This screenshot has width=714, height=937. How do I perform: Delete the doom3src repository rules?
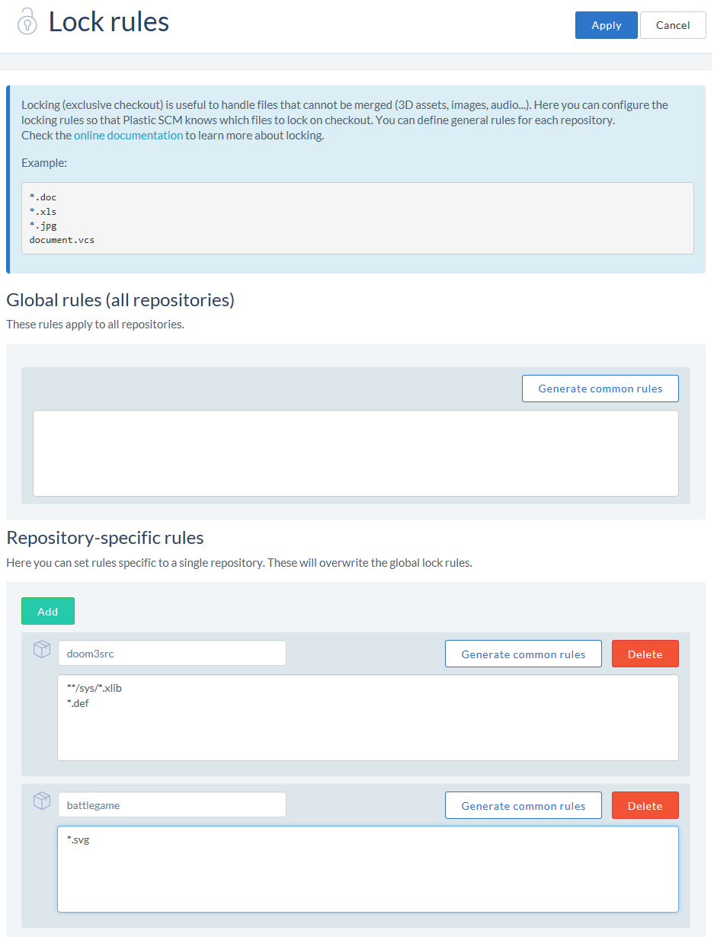(x=645, y=654)
